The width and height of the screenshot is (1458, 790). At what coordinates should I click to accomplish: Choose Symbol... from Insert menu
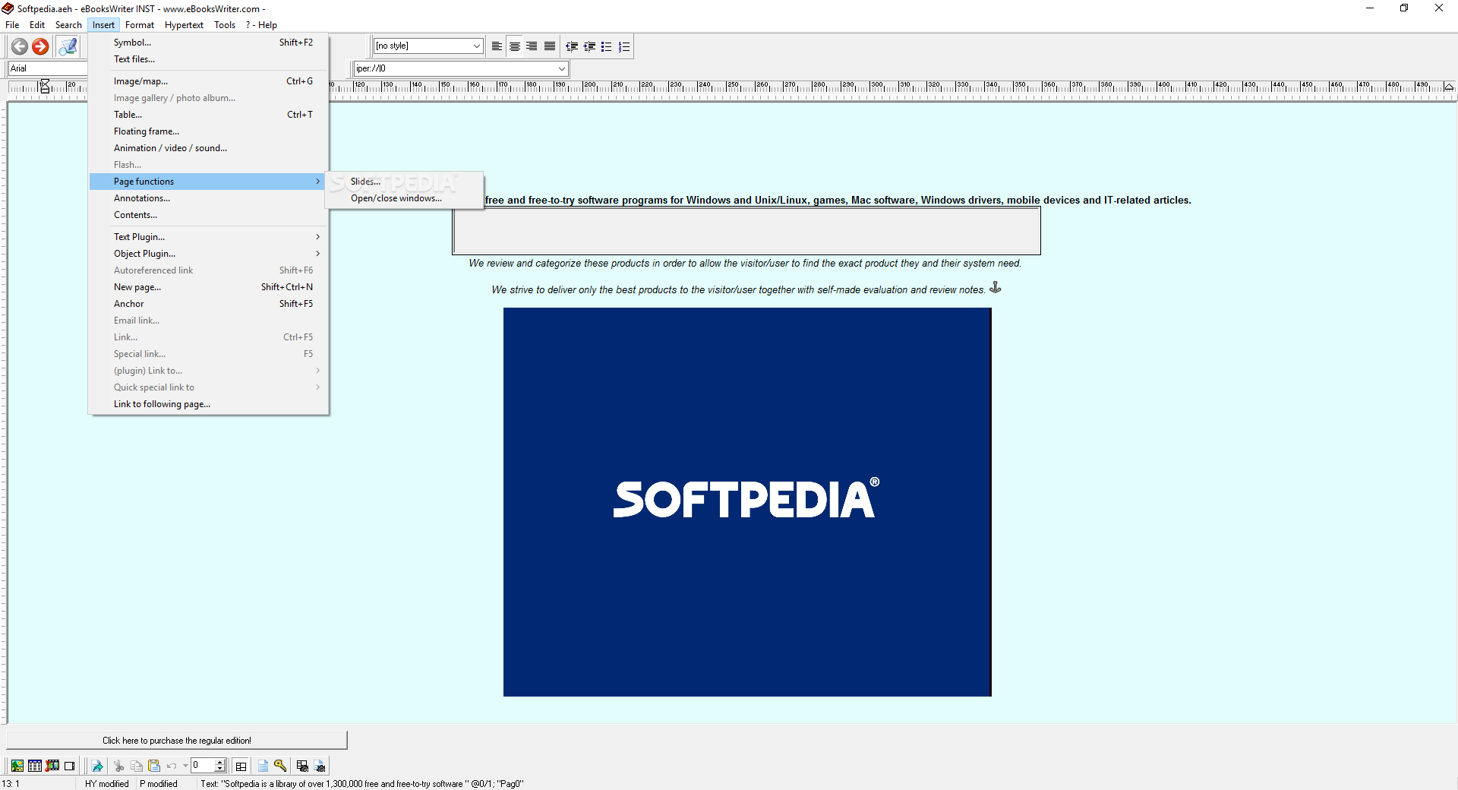[209, 43]
